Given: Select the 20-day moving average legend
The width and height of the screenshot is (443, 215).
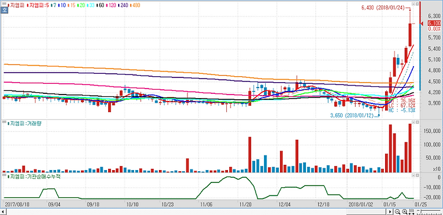Looking at the screenshot, I should pos(81,5).
